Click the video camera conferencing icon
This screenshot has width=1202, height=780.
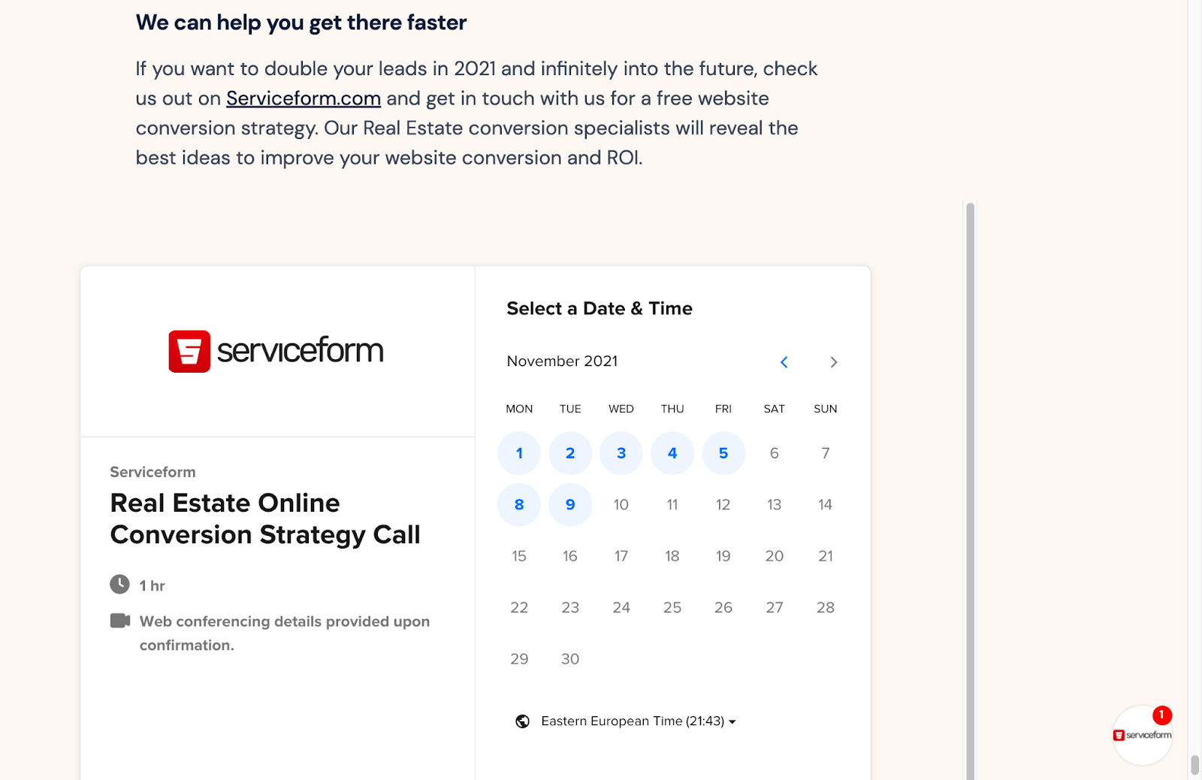(x=119, y=621)
